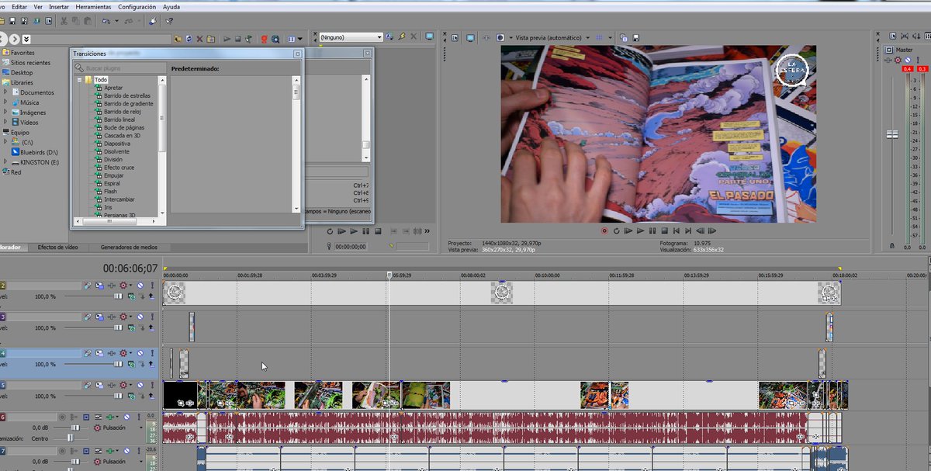The image size is (931, 471).
Task: Play from start under the video preview
Action: (628, 230)
